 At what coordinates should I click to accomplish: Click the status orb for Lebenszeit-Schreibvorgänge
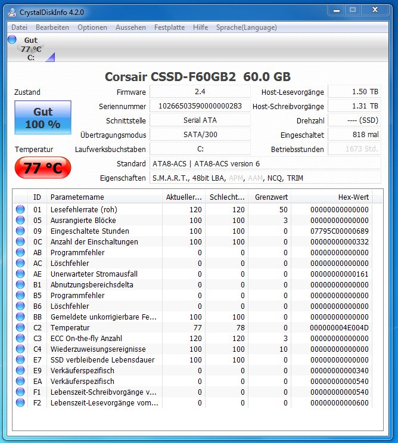(x=20, y=392)
